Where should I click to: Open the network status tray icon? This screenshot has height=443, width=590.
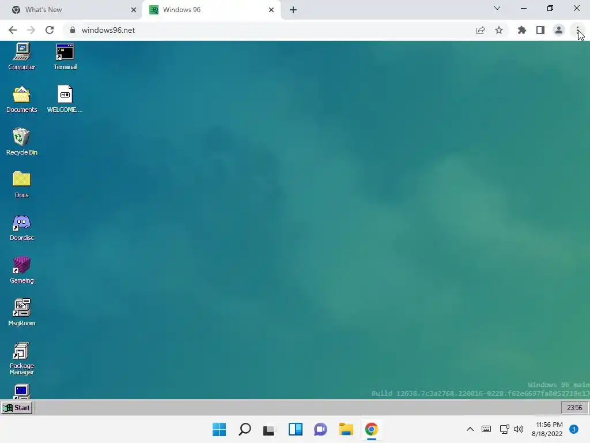(x=504, y=429)
